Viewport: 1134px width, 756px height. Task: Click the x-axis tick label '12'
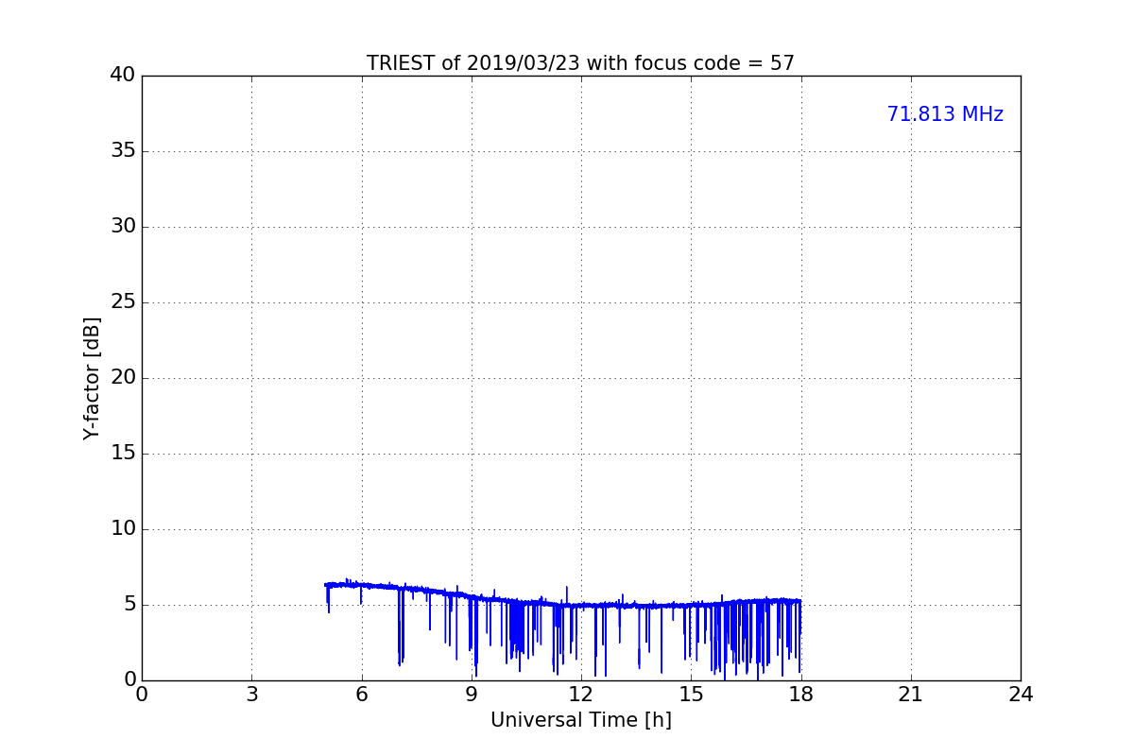pos(581,695)
